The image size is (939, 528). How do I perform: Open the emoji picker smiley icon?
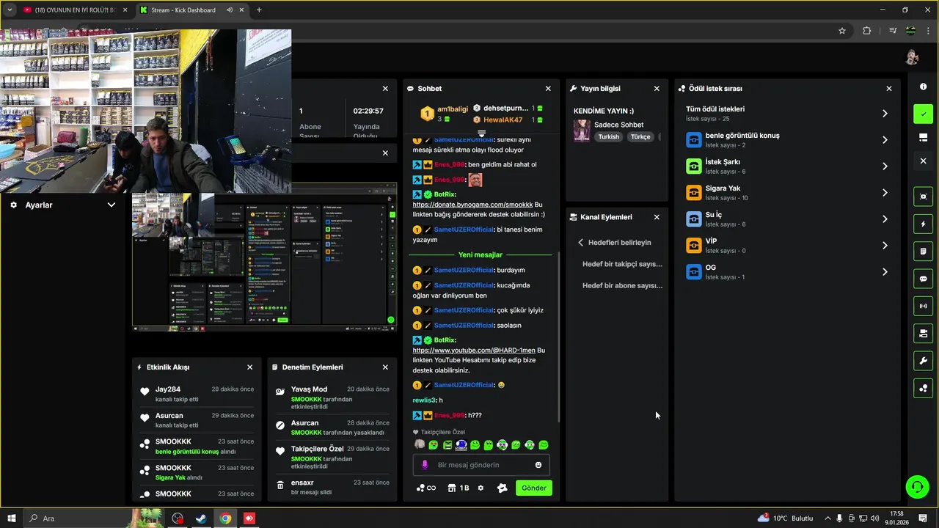[538, 465]
